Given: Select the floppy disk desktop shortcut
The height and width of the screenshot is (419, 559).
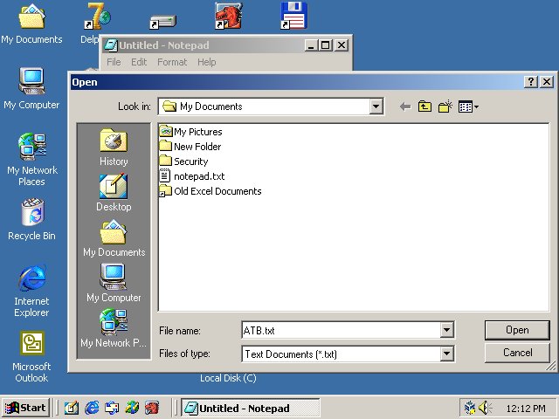Looking at the screenshot, I should (x=293, y=16).
